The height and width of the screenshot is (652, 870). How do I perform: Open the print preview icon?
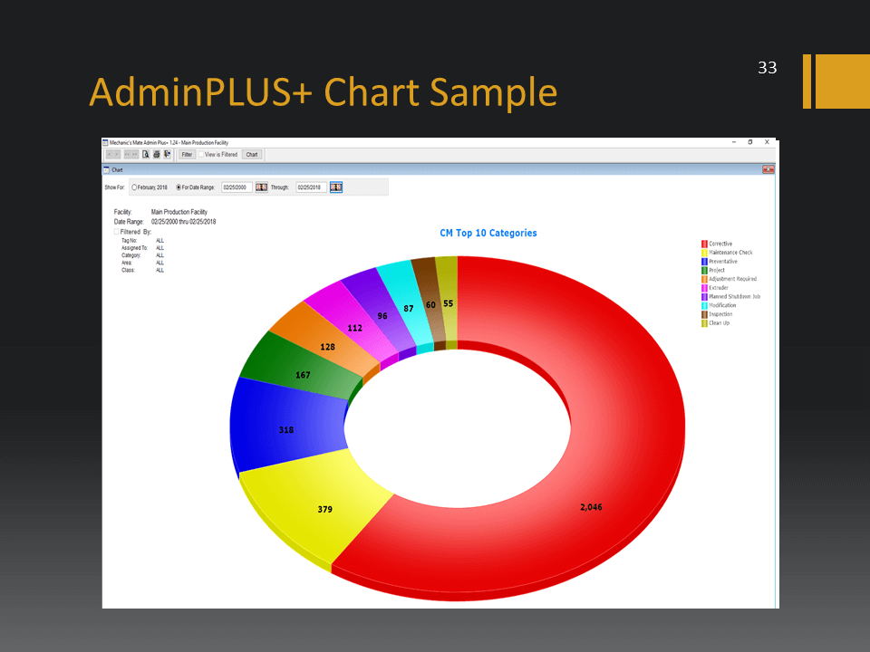point(146,155)
